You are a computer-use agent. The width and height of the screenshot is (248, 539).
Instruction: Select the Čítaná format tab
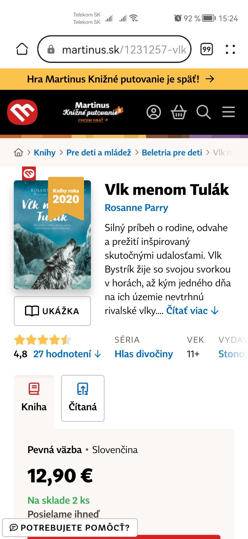point(83,398)
